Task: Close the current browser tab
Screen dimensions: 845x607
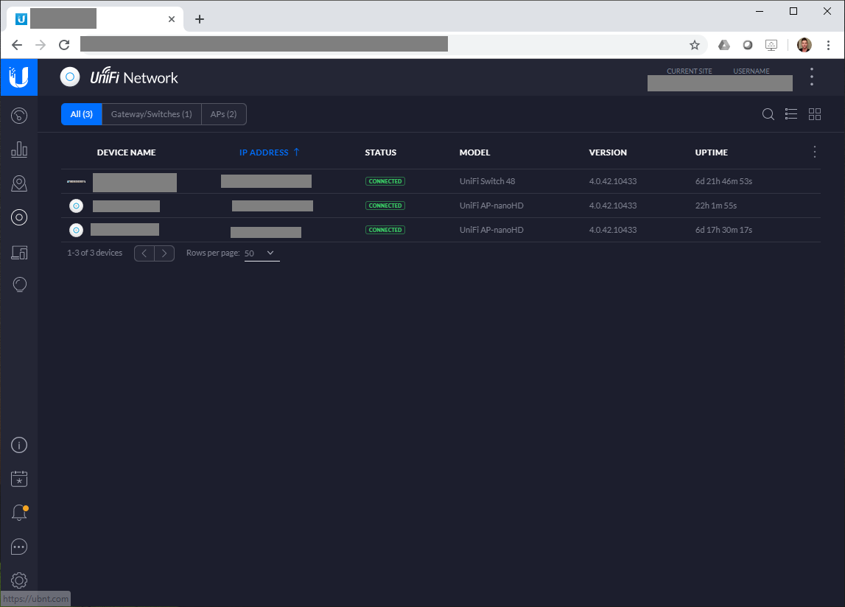Action: (172, 19)
